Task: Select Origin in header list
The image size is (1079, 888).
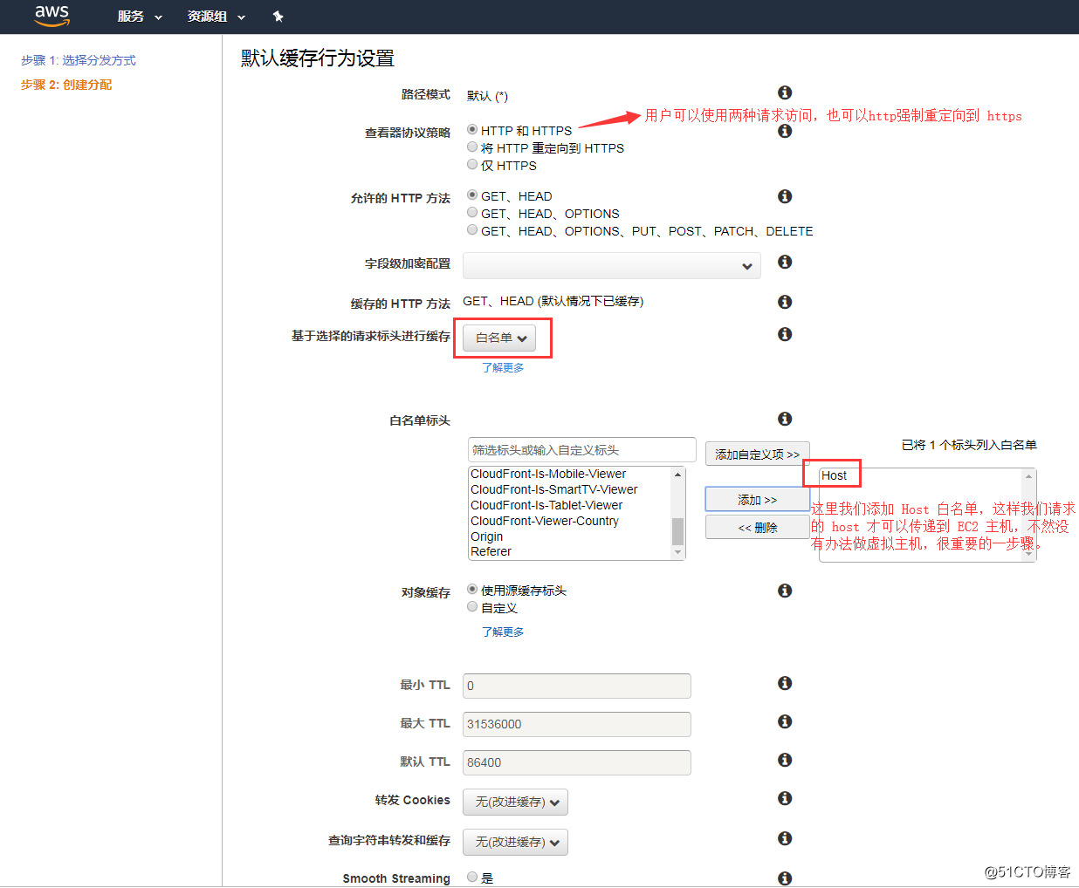Action: pos(570,536)
